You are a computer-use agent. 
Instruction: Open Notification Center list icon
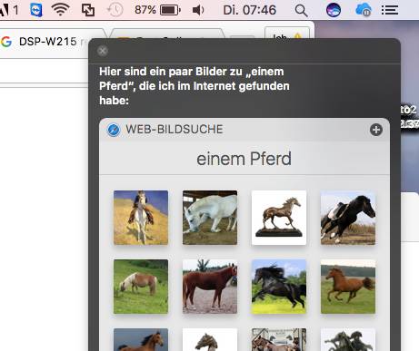point(390,10)
